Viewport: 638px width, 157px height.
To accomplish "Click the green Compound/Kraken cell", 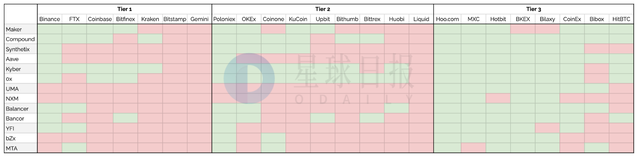I will coord(150,39).
